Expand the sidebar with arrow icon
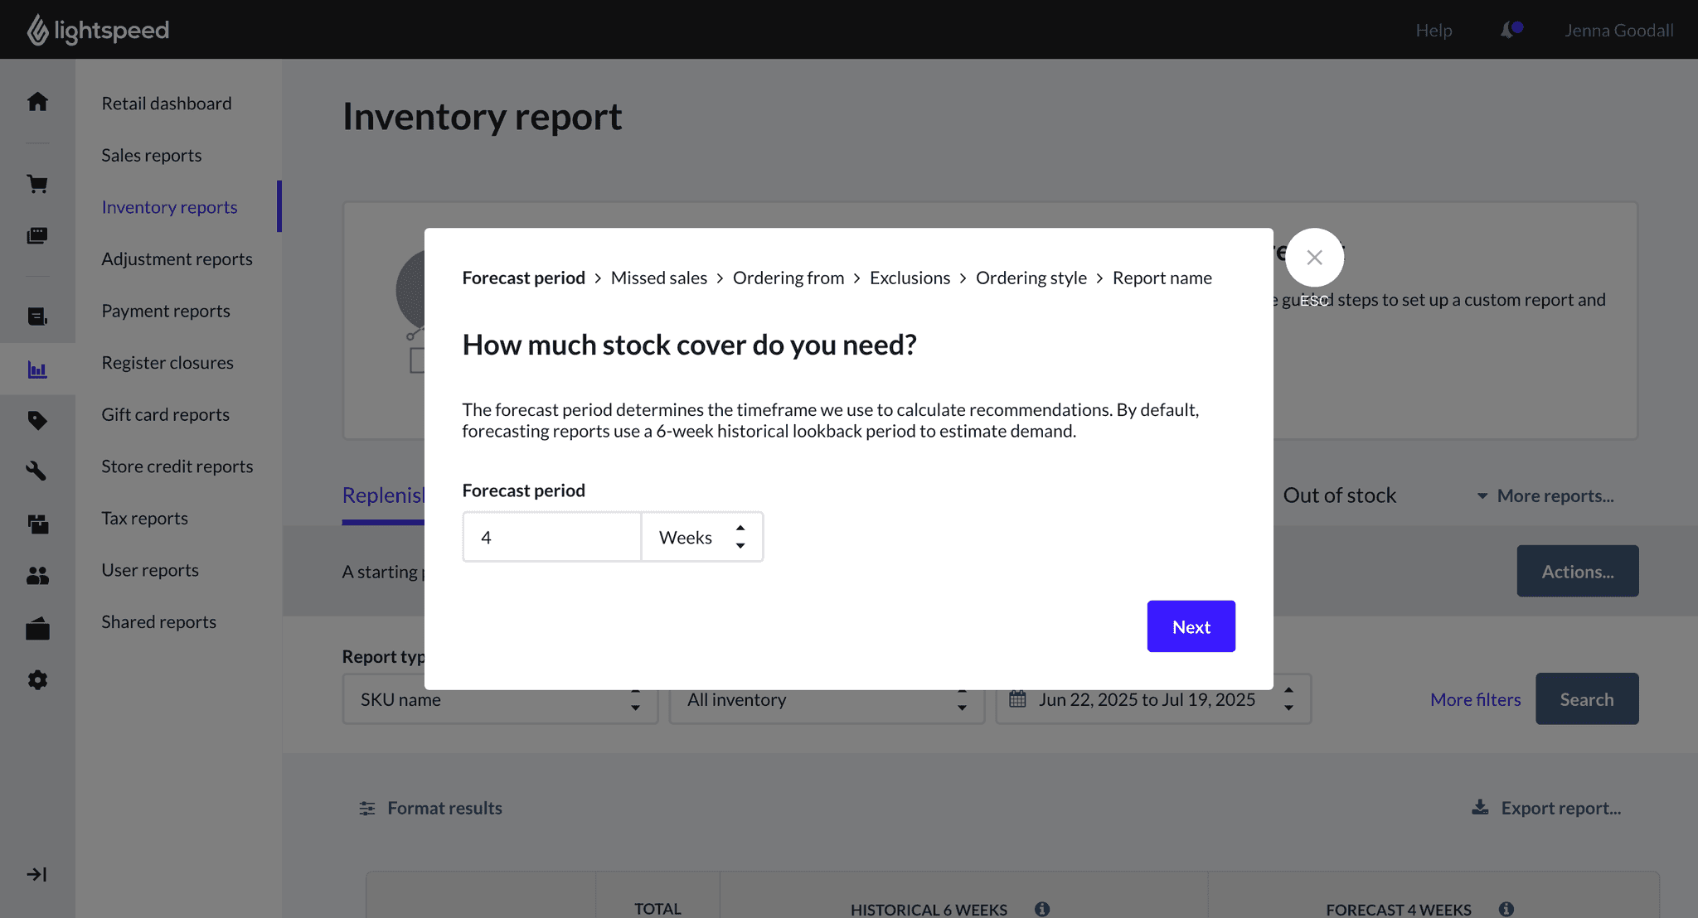1698x918 pixels. coord(37,874)
